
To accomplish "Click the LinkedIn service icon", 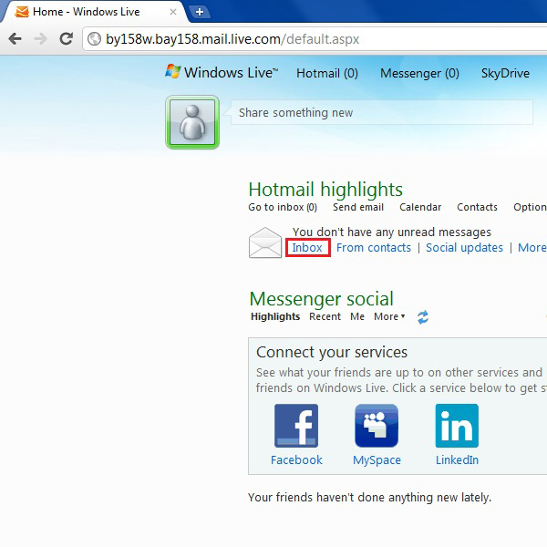I will click(x=457, y=426).
